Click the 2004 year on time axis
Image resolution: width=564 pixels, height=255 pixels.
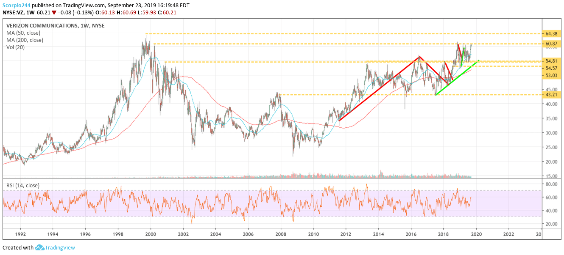[x=215, y=234]
